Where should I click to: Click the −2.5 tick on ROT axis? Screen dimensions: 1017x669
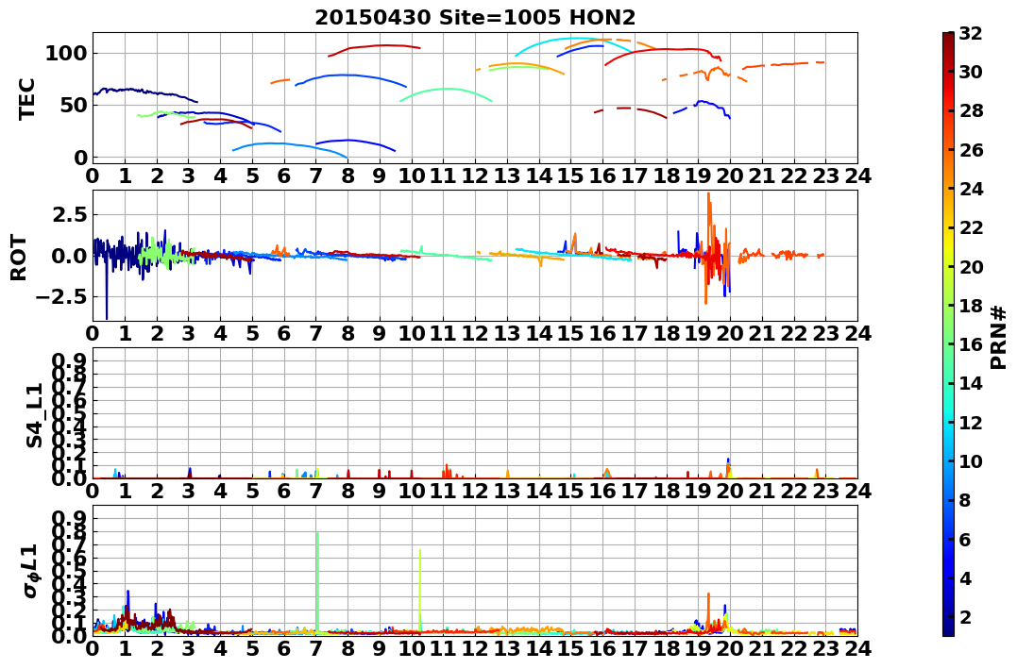click(x=60, y=297)
